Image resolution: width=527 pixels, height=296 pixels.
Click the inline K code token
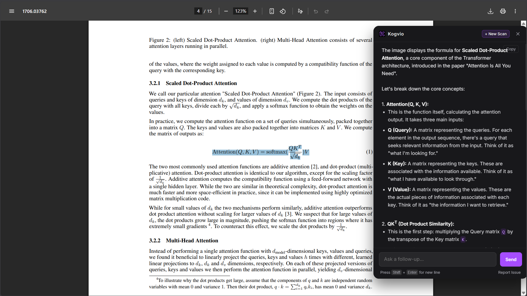(463, 240)
